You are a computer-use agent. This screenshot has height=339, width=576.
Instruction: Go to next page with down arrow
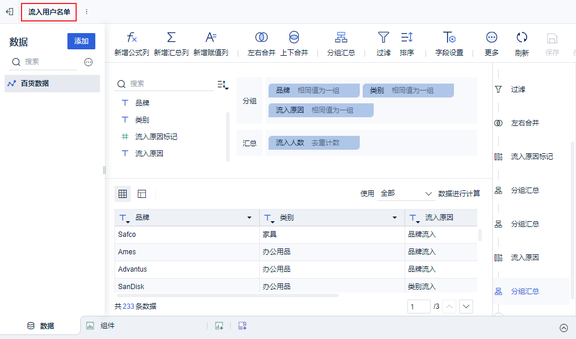click(x=466, y=306)
